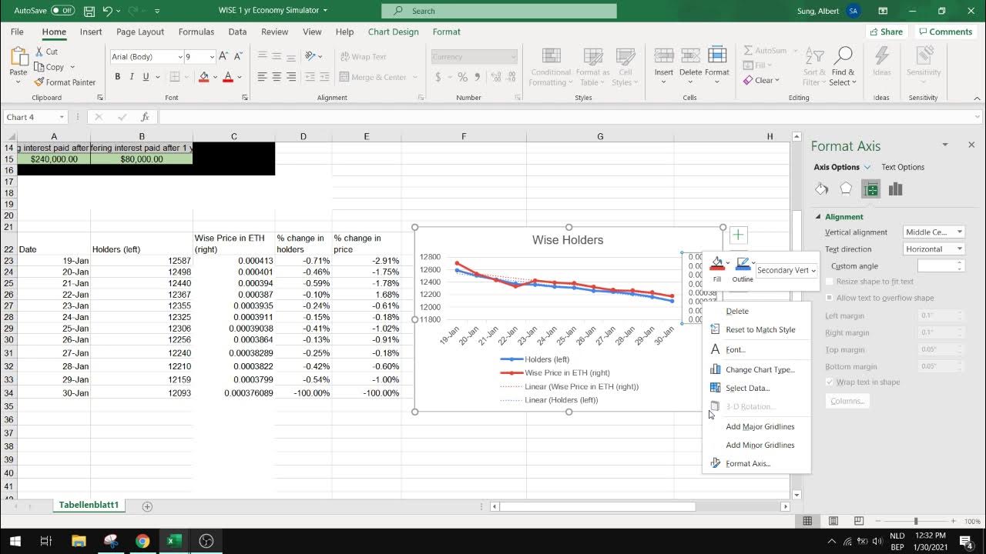The image size is (986, 554).
Task: Open the Format Axis pane options arrow
Action: click(945, 145)
